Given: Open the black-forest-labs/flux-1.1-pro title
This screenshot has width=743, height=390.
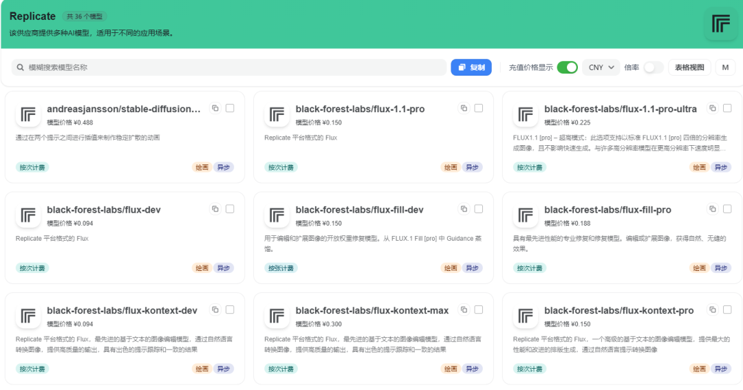Looking at the screenshot, I should coord(360,109).
